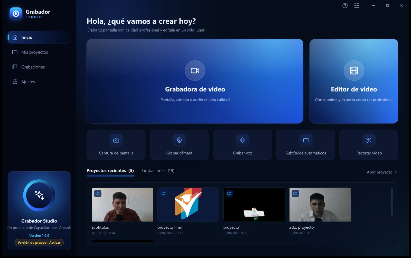Click the Grabador Studio logo icon
Viewport: 411px width, 258px height.
[16, 14]
